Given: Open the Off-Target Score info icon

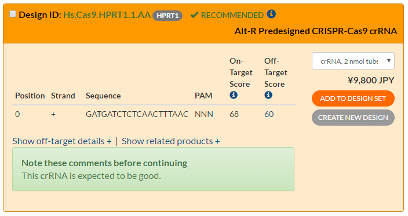Looking at the screenshot, I should 268,95.
